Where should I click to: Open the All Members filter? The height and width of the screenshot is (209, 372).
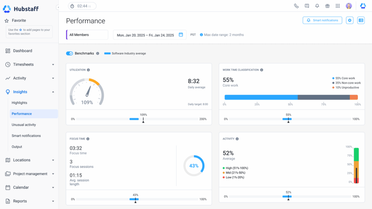click(87, 34)
